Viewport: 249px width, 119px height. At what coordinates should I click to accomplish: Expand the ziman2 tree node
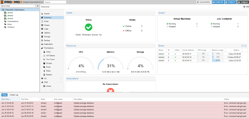(3, 16)
